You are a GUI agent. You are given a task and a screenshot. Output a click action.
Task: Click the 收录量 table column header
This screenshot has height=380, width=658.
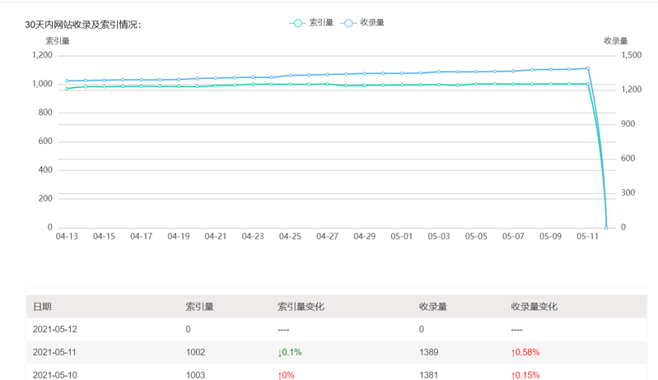[432, 307]
